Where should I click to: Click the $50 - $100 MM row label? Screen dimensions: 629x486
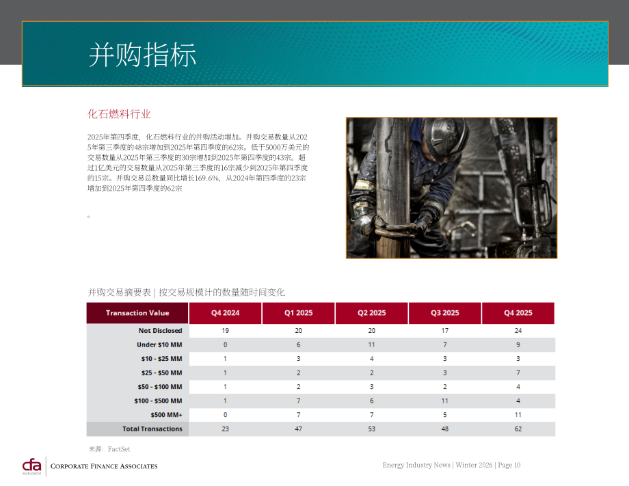click(160, 387)
